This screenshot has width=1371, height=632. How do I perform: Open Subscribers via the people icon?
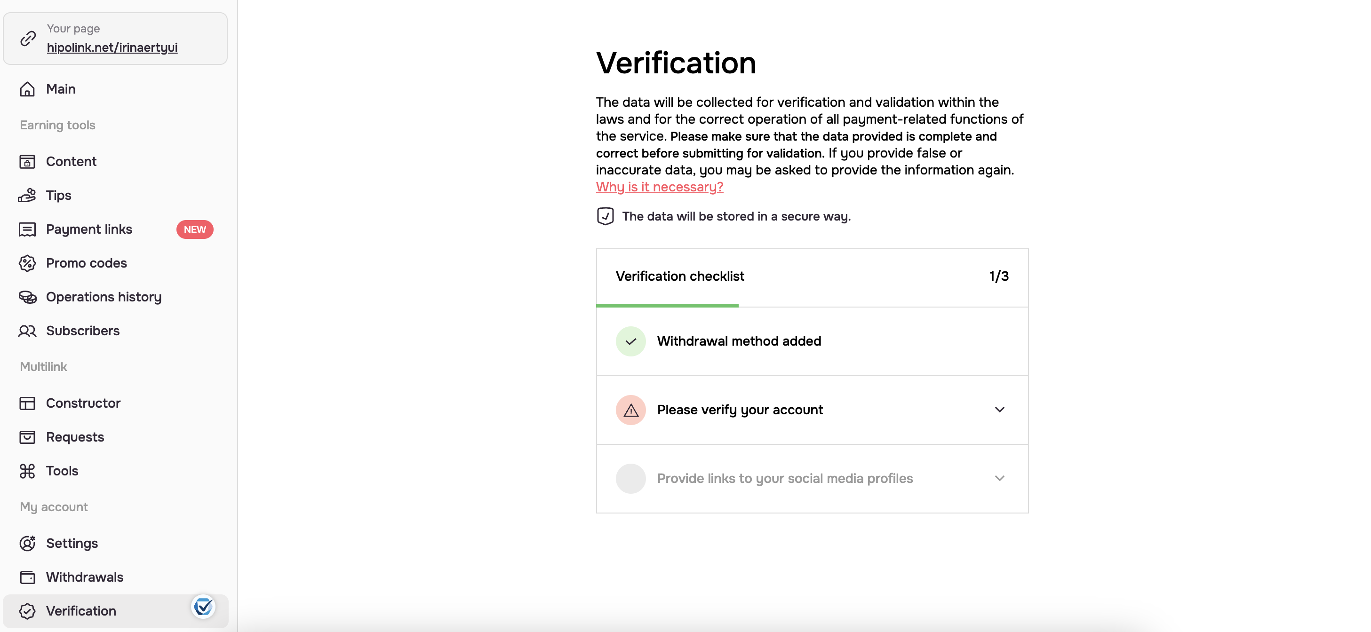tap(27, 331)
